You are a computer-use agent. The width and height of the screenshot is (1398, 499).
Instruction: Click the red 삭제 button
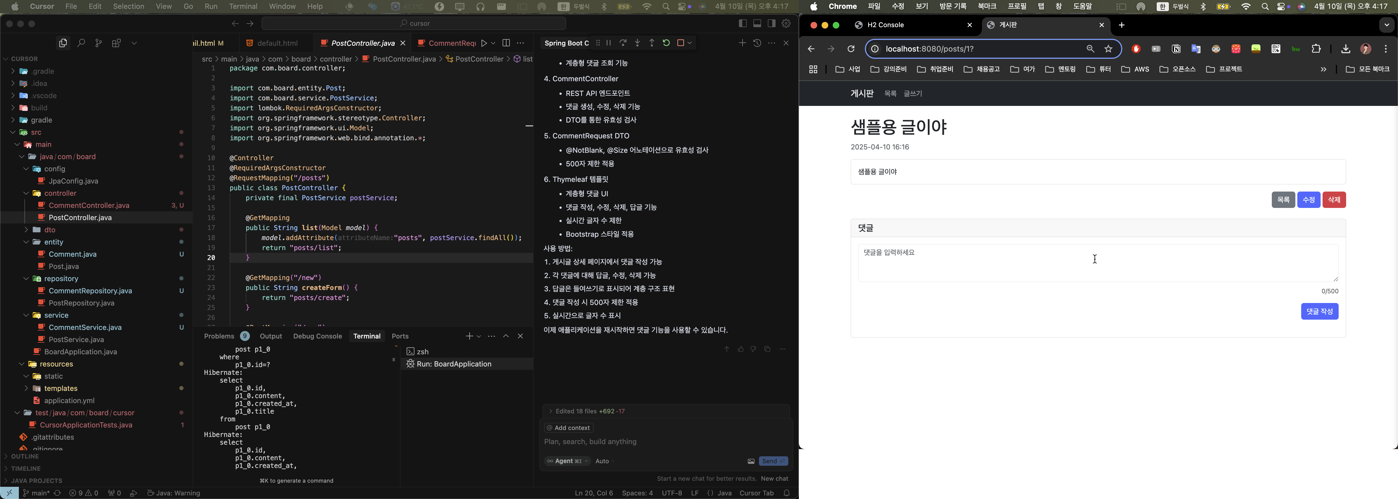(x=1333, y=200)
